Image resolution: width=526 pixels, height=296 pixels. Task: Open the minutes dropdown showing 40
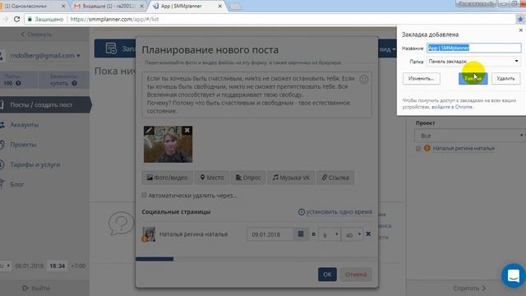[x=353, y=235]
